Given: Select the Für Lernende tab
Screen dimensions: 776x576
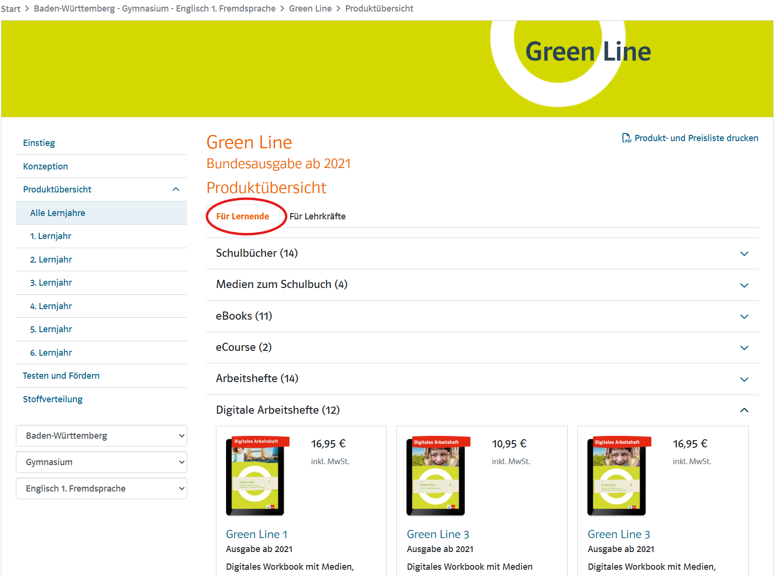Looking at the screenshot, I should pyautogui.click(x=242, y=216).
